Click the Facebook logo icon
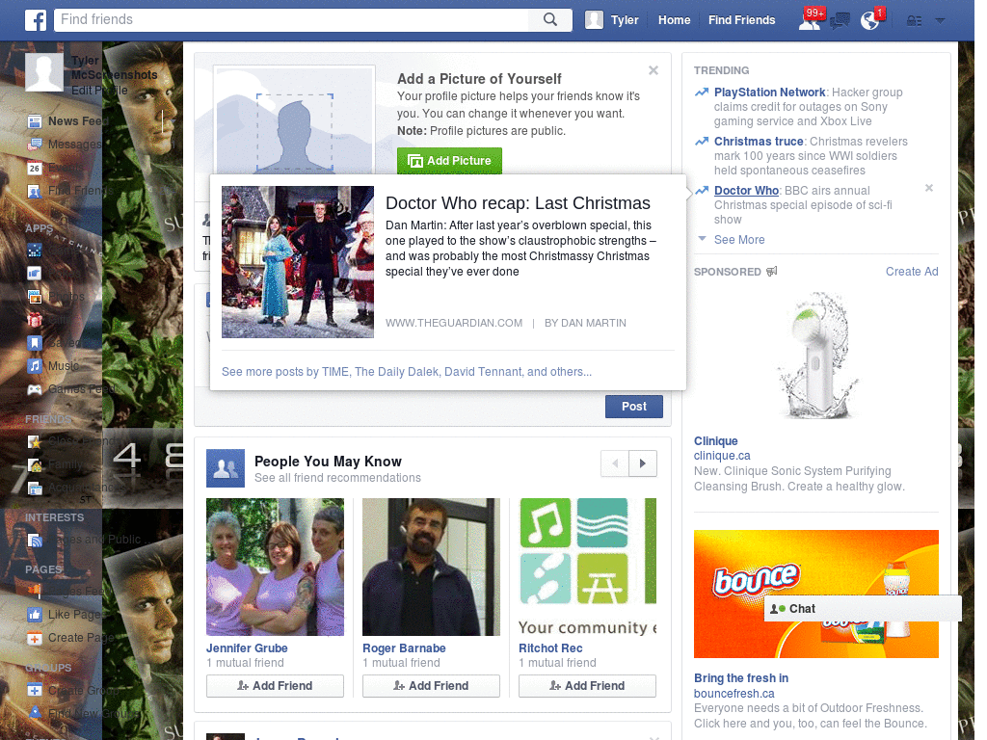 (x=36, y=20)
